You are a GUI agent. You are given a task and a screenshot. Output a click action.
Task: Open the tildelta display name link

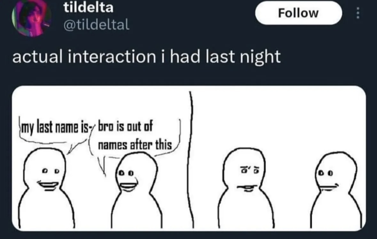pyautogui.click(x=88, y=7)
